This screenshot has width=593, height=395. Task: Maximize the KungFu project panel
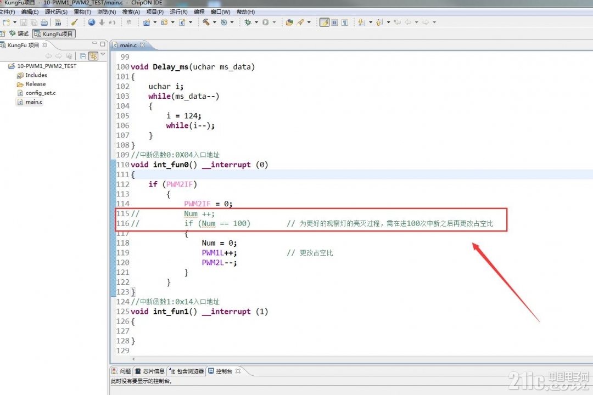point(103,44)
